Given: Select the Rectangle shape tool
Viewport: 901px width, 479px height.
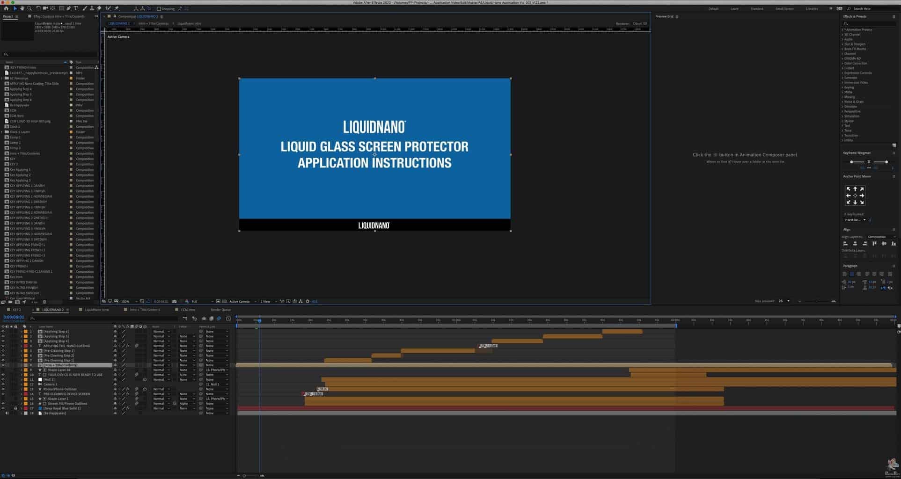Looking at the screenshot, I should point(61,8).
